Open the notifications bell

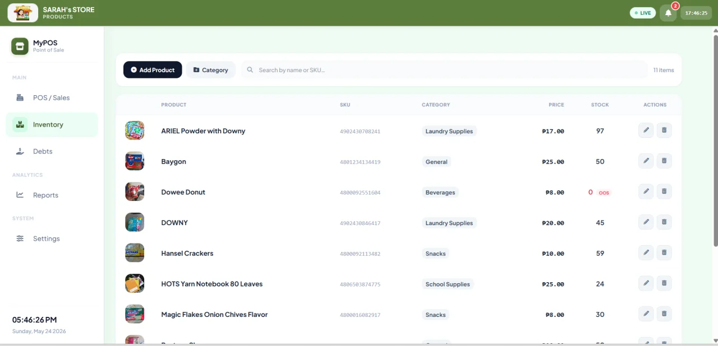click(x=668, y=13)
